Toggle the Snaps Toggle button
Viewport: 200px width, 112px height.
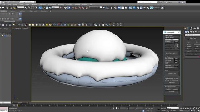[73, 8]
